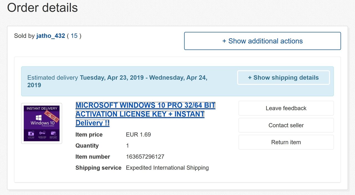355x195 pixels.
Task: Click the Instant Delivery banner in thumbnail
Action: click(42, 108)
